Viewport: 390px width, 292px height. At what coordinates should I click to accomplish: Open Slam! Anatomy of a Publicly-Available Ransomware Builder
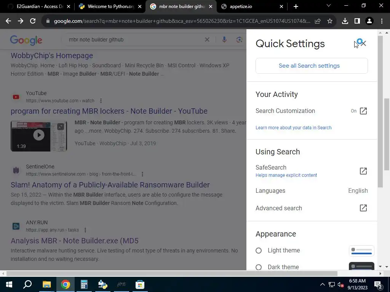110,185
